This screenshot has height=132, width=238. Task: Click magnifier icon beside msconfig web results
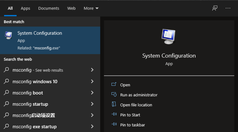(6, 70)
